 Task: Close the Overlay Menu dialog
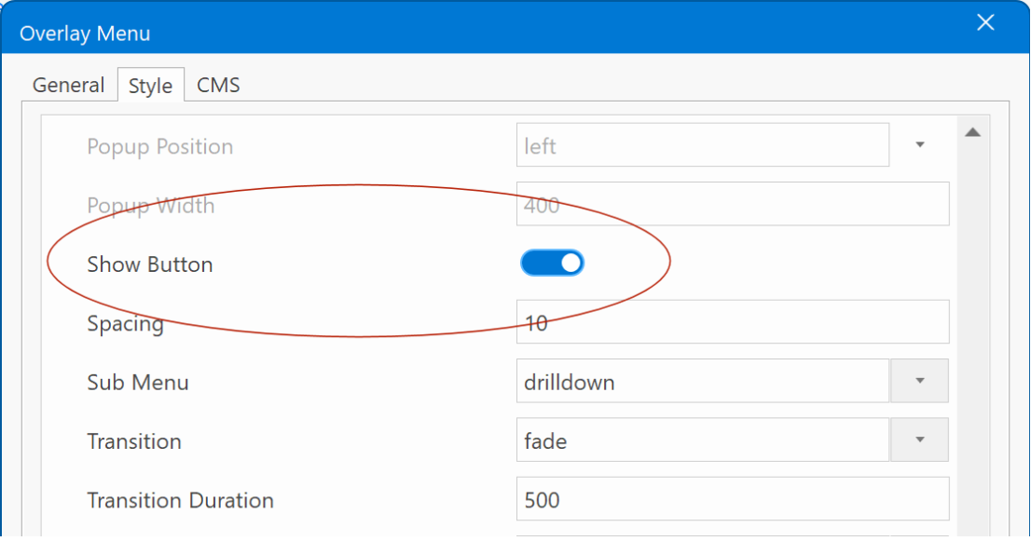pos(985,23)
